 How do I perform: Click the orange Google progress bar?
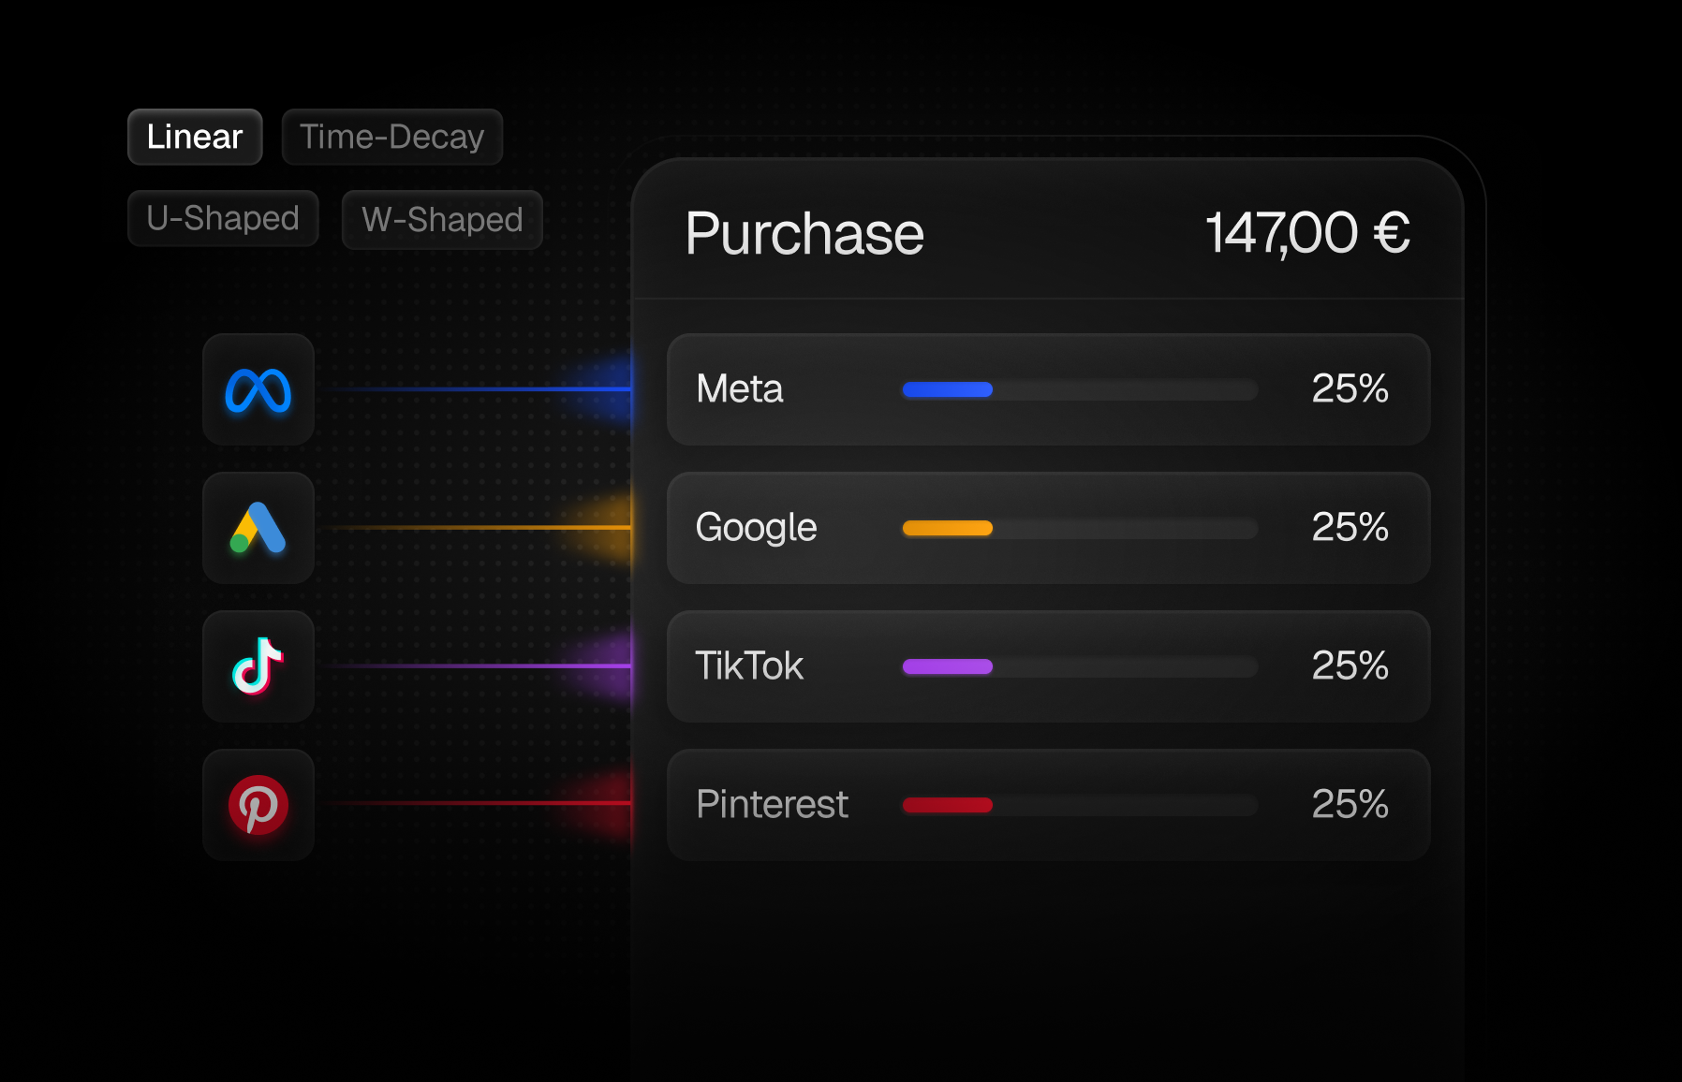click(x=948, y=528)
